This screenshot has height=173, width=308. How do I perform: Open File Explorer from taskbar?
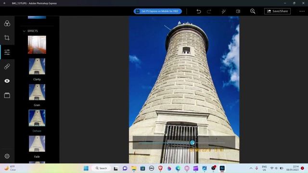click(x=134, y=168)
